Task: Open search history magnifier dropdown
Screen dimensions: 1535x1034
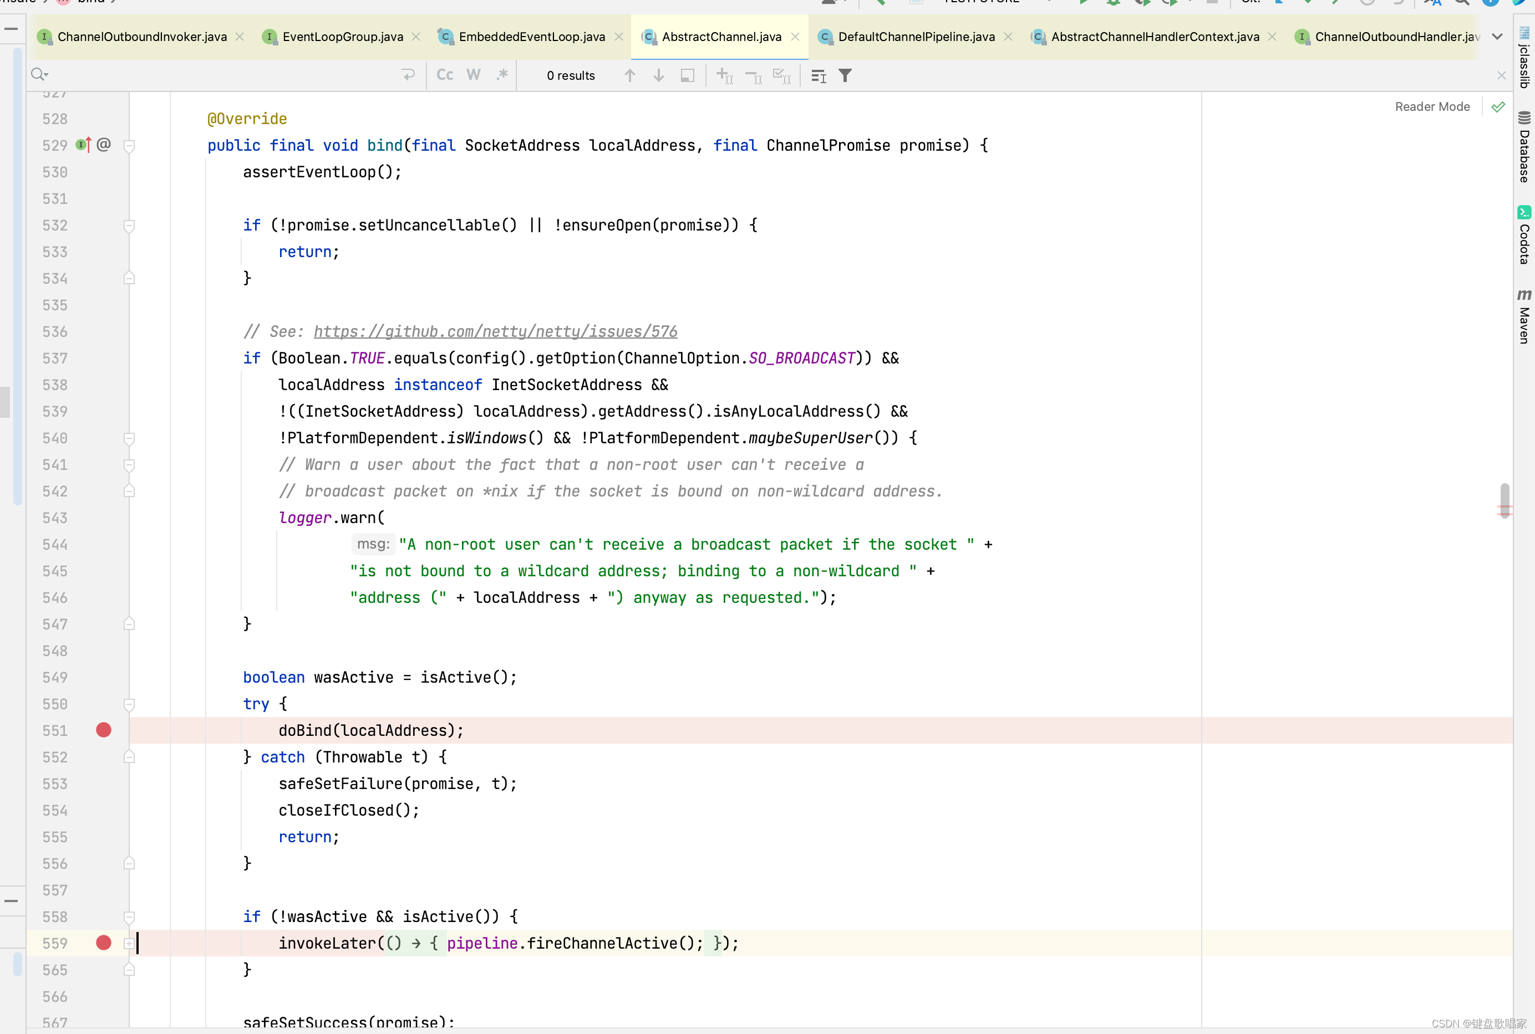Action: pos(39,74)
